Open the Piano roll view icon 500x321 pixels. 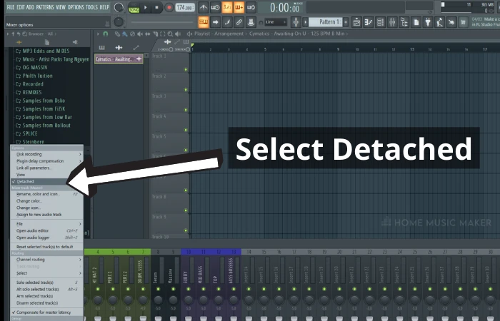coord(369,22)
